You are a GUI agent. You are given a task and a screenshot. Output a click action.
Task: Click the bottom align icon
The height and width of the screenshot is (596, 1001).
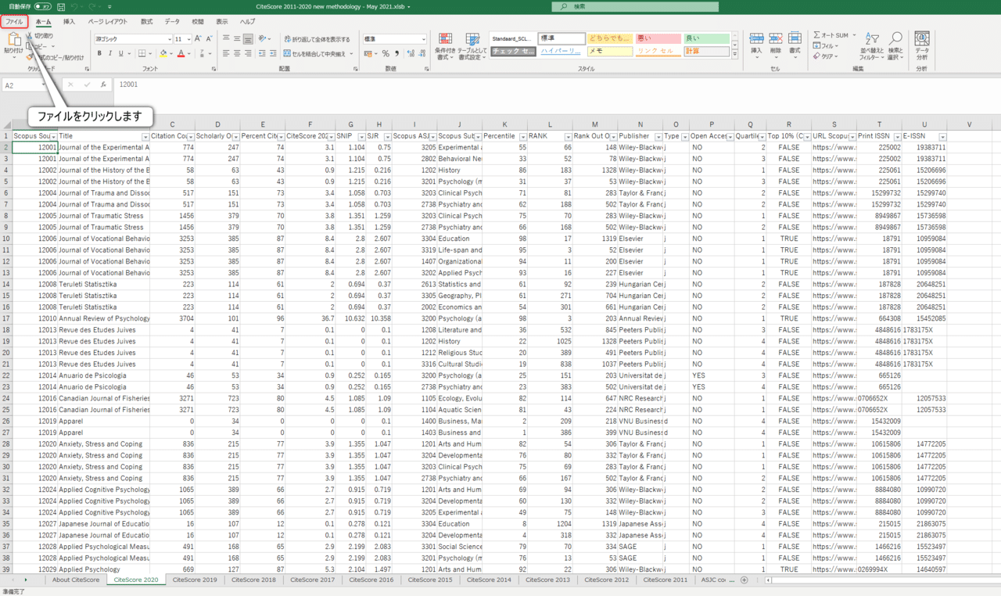pos(248,38)
